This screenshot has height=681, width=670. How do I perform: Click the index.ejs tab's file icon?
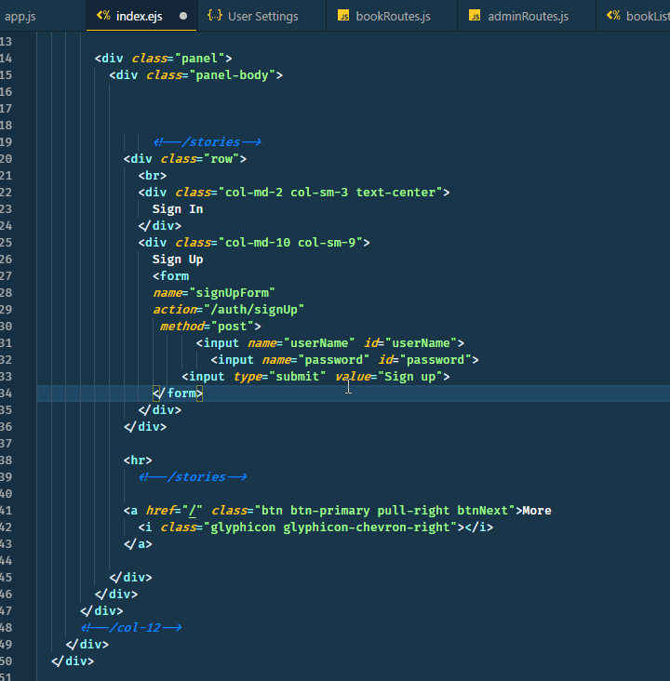(103, 16)
